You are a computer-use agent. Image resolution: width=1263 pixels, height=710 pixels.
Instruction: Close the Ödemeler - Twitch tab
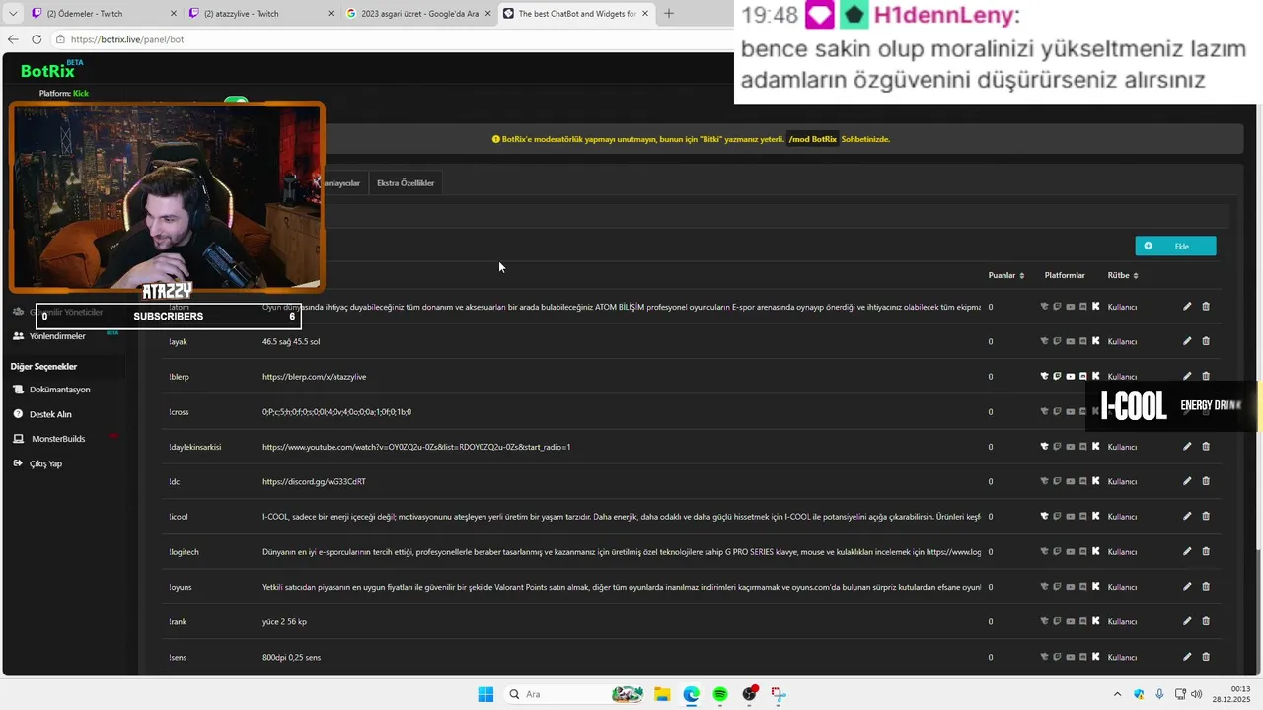pos(174,13)
